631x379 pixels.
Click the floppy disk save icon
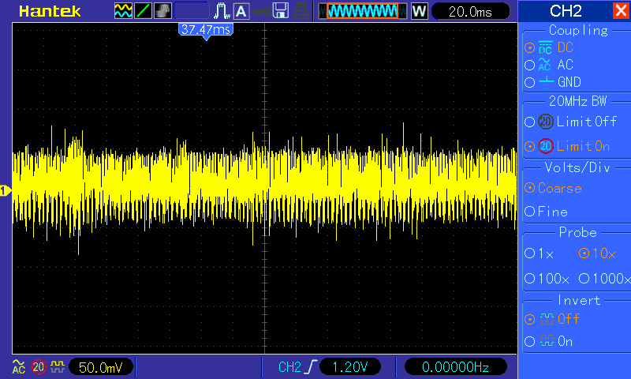[x=281, y=11]
